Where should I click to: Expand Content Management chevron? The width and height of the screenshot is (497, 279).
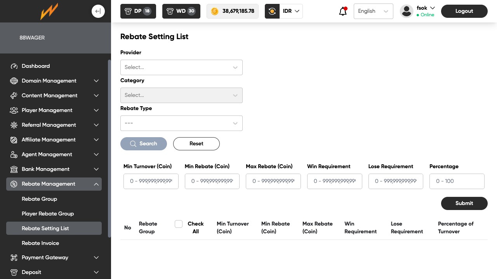click(96, 96)
